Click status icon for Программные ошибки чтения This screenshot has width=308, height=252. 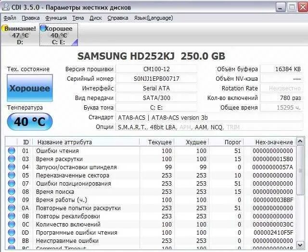coord(12,233)
